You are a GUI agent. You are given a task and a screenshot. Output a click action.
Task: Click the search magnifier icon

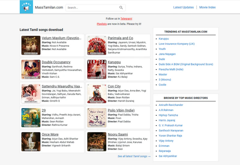(x=121, y=8)
